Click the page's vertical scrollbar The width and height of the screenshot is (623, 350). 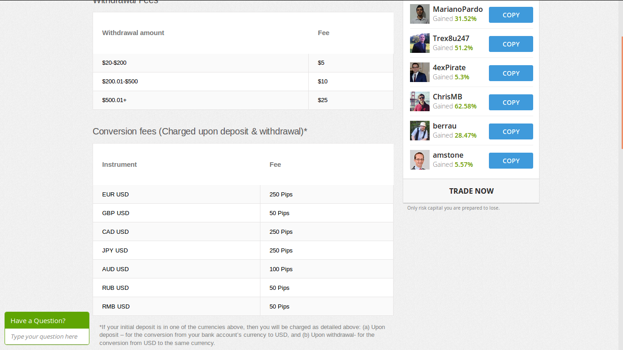621,91
